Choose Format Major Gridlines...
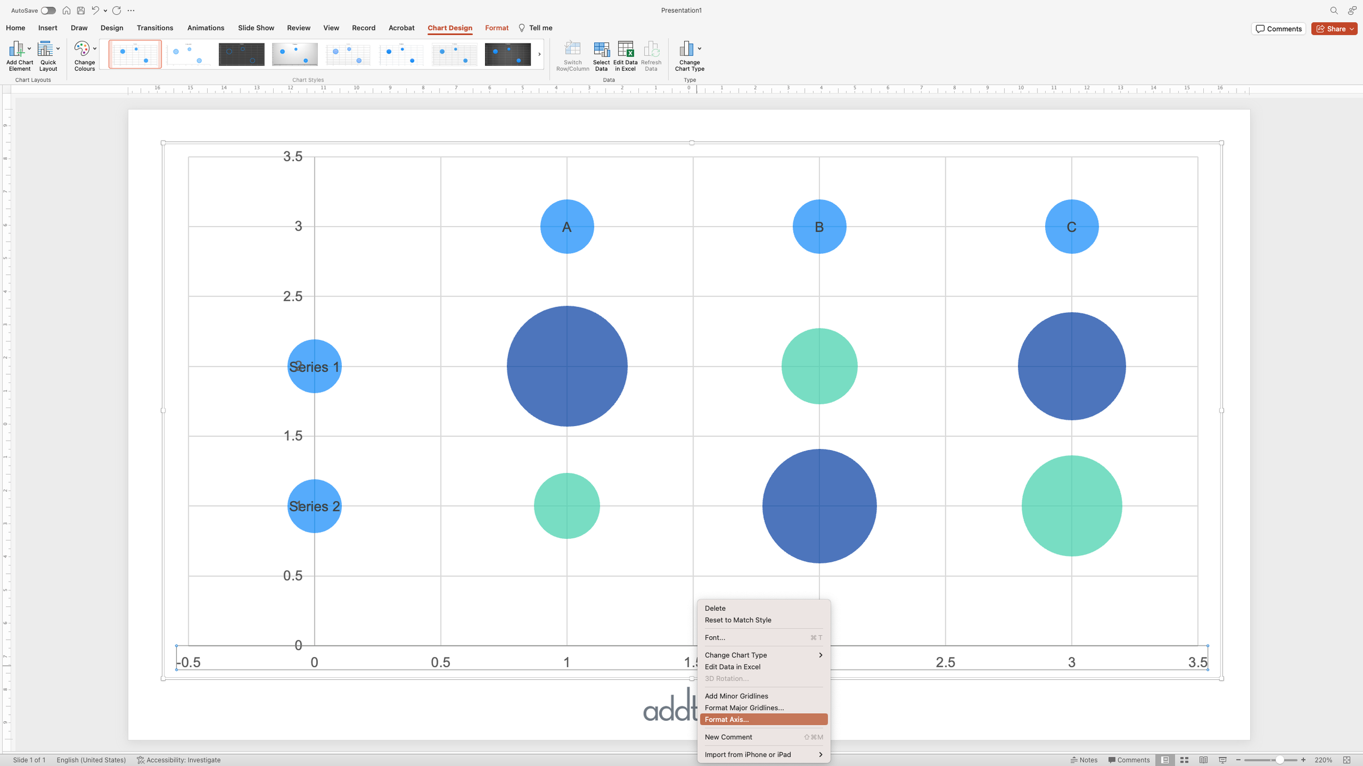This screenshot has height=766, width=1363. point(764,708)
